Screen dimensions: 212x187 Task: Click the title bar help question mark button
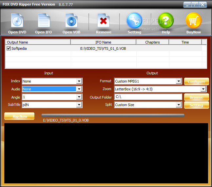pos(195,5)
